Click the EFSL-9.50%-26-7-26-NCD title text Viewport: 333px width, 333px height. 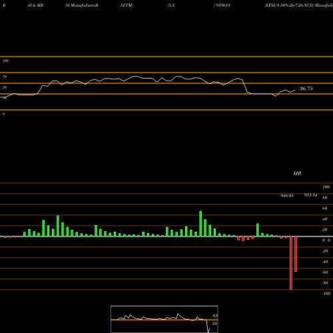point(290,5)
